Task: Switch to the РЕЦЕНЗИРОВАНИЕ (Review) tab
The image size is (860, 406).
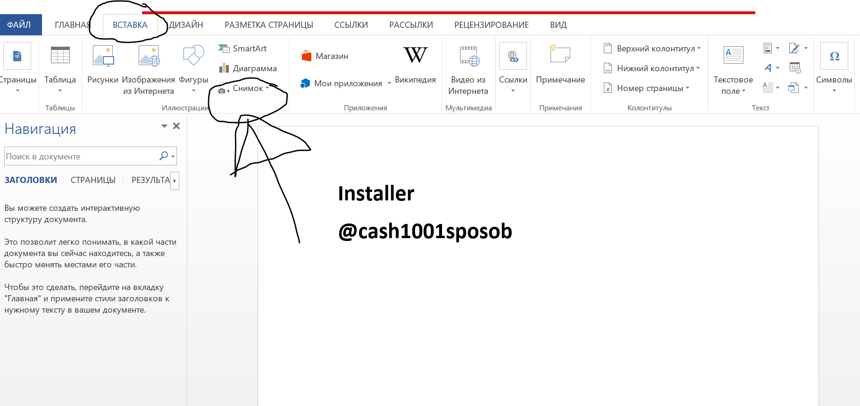Action: (492, 25)
